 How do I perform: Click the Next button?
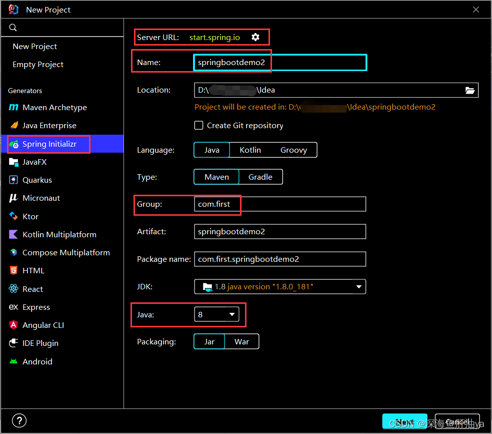coord(404,421)
